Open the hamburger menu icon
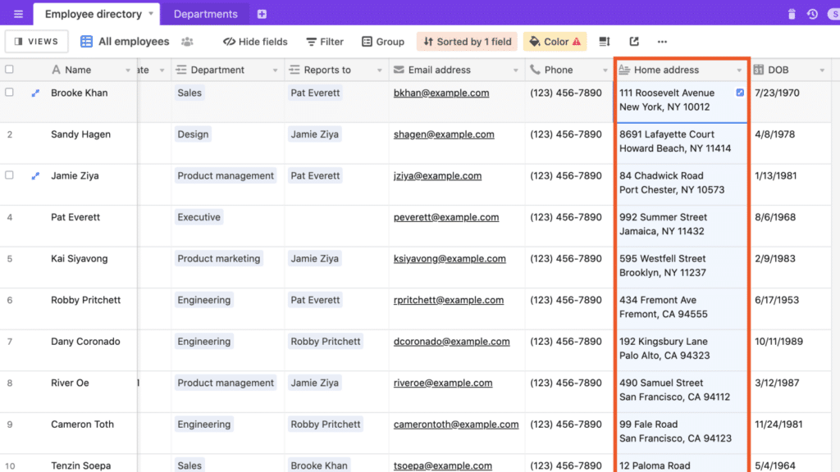840x472 pixels. click(18, 14)
